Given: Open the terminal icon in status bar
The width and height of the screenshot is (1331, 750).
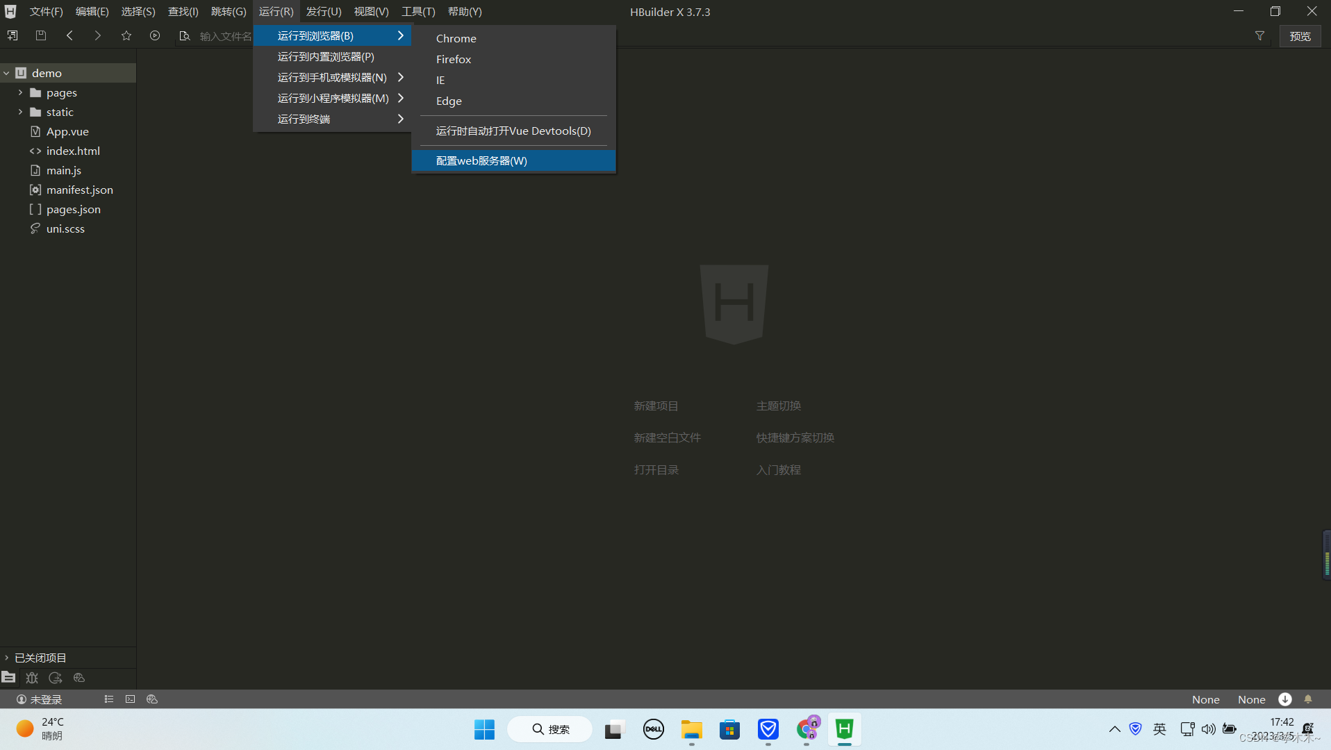Looking at the screenshot, I should (x=130, y=699).
